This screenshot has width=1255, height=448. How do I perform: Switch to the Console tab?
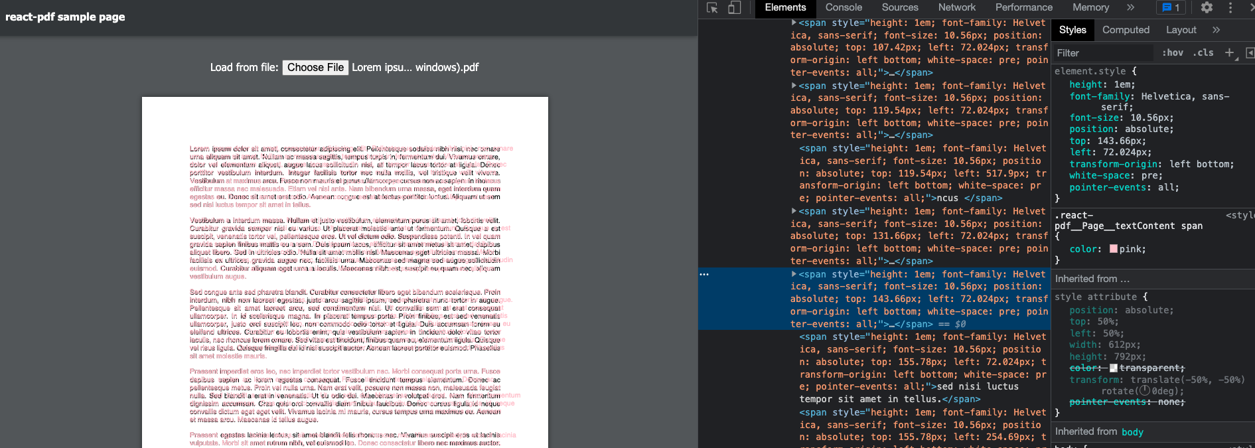click(844, 8)
